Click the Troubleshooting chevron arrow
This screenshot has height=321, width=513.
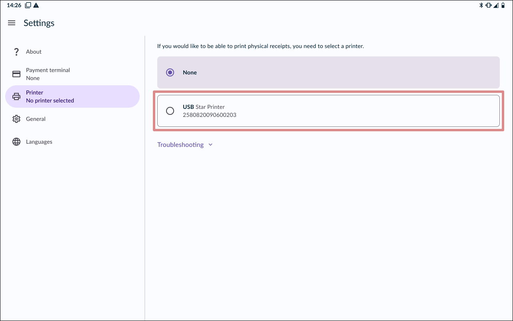[x=210, y=145]
